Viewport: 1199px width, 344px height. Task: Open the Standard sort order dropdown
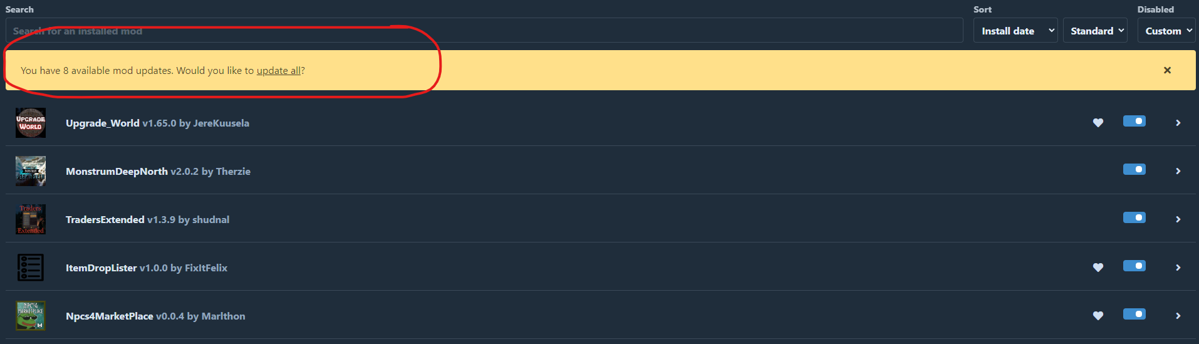coord(1095,31)
